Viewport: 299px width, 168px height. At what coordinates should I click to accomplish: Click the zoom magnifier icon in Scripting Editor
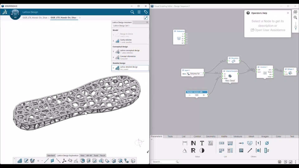[x=295, y=17]
